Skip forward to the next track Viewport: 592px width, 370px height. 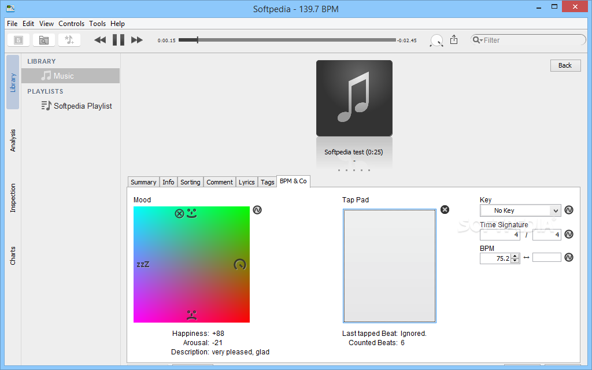coord(136,40)
